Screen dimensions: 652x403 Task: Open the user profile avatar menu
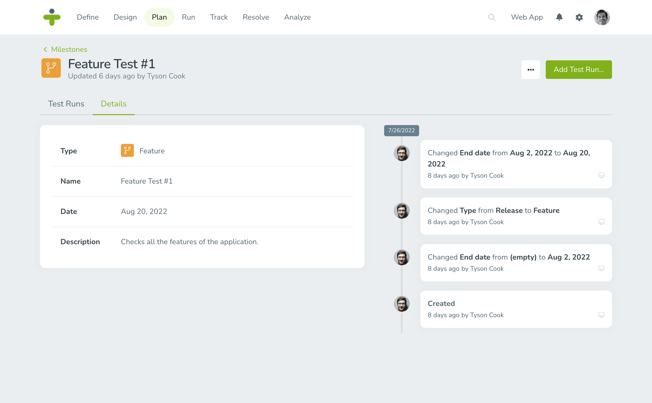pos(602,17)
